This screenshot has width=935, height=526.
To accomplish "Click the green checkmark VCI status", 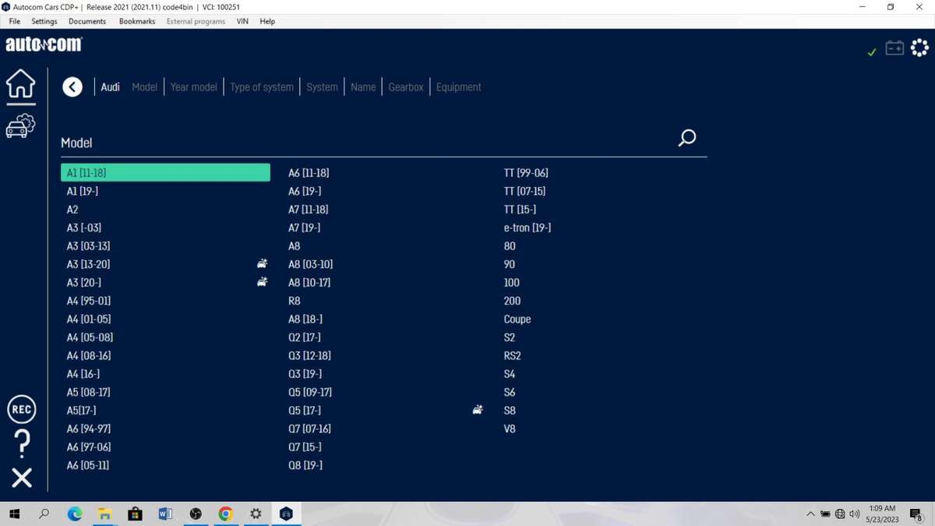I will [x=872, y=52].
